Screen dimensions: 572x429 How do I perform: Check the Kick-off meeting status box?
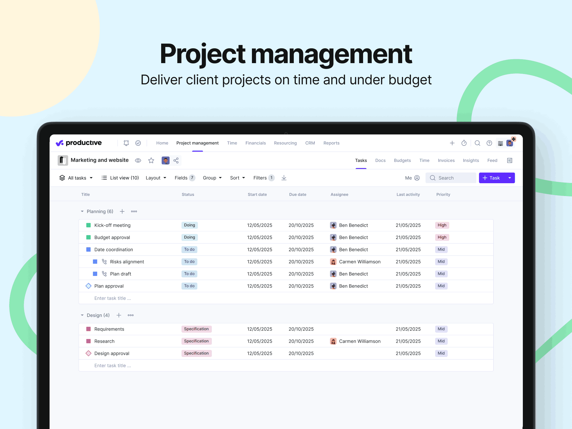(89, 225)
